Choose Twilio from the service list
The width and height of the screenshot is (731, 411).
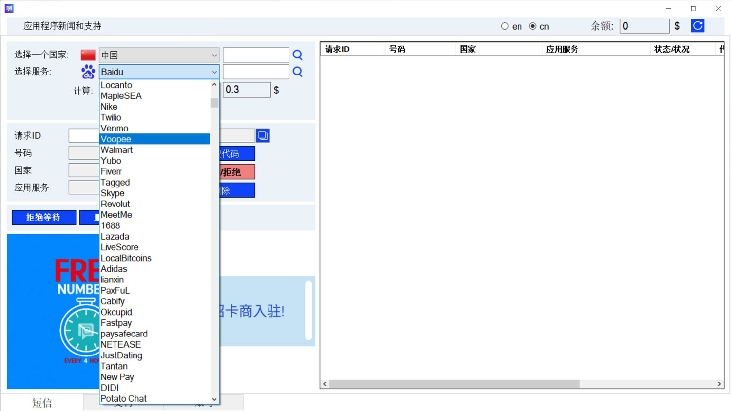click(x=154, y=117)
